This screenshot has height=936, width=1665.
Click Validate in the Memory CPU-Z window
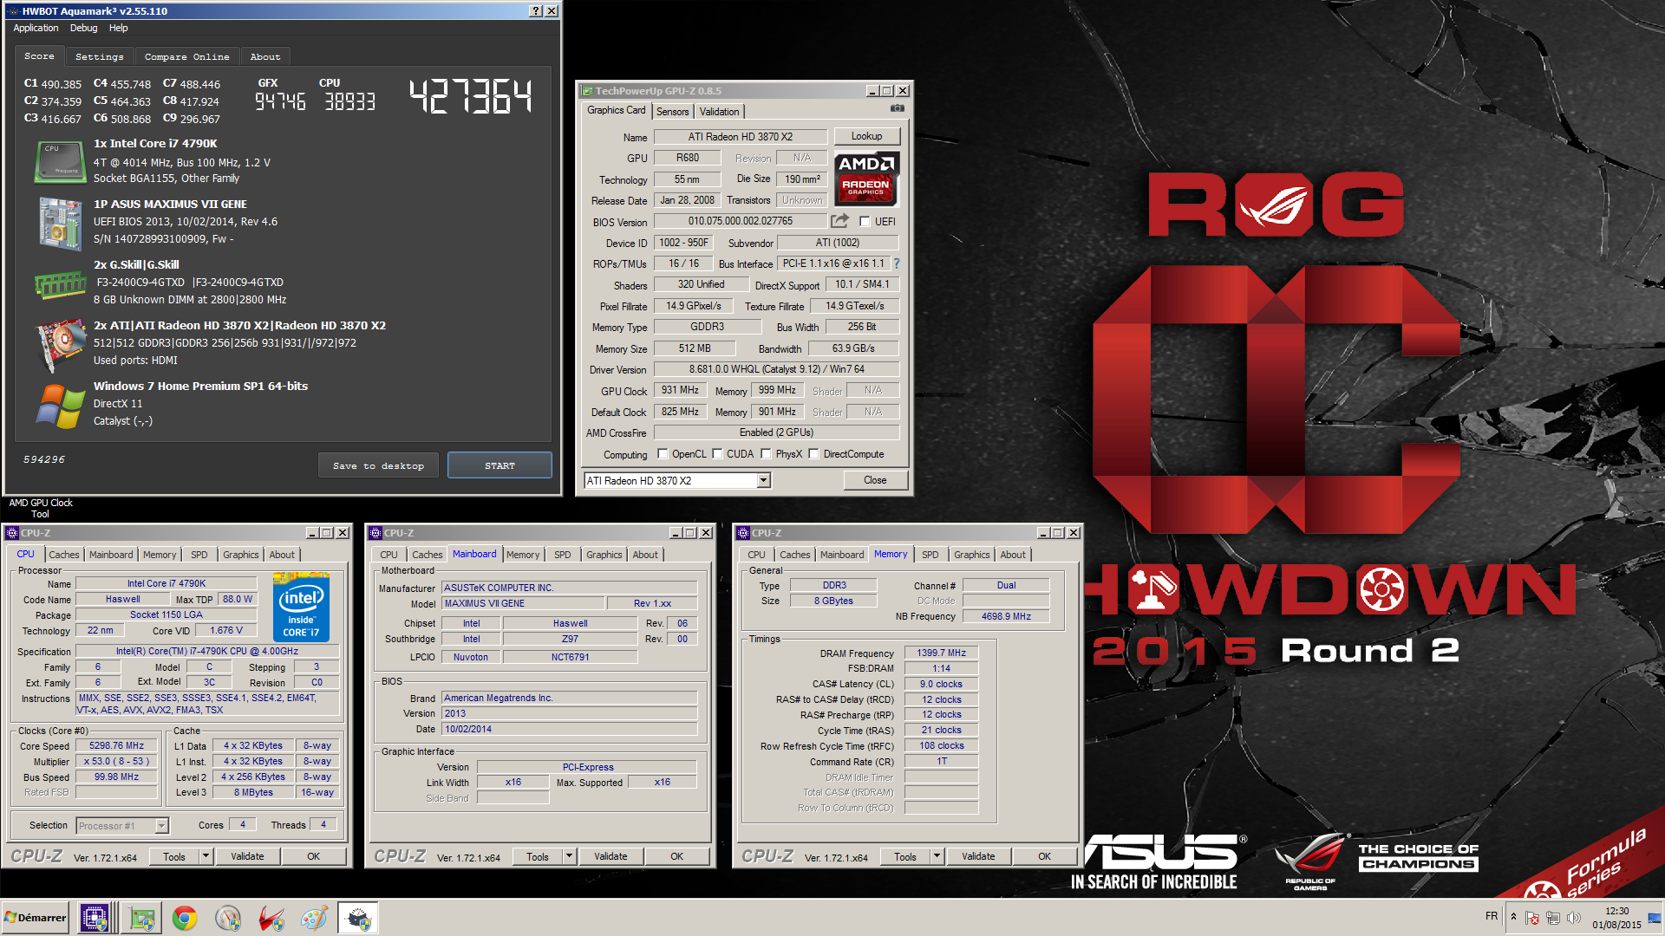tap(978, 856)
